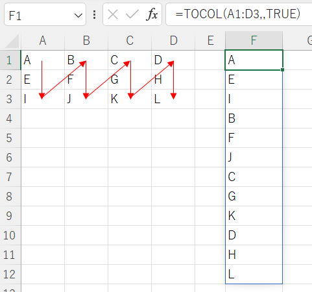This screenshot has height=292, width=312.
Task: Click empty cell A5
Action: (43, 138)
